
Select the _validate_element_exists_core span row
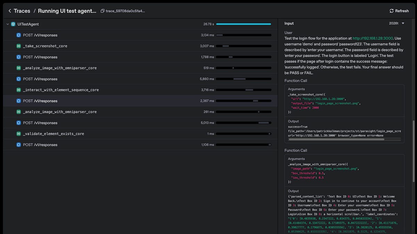(x=140, y=134)
